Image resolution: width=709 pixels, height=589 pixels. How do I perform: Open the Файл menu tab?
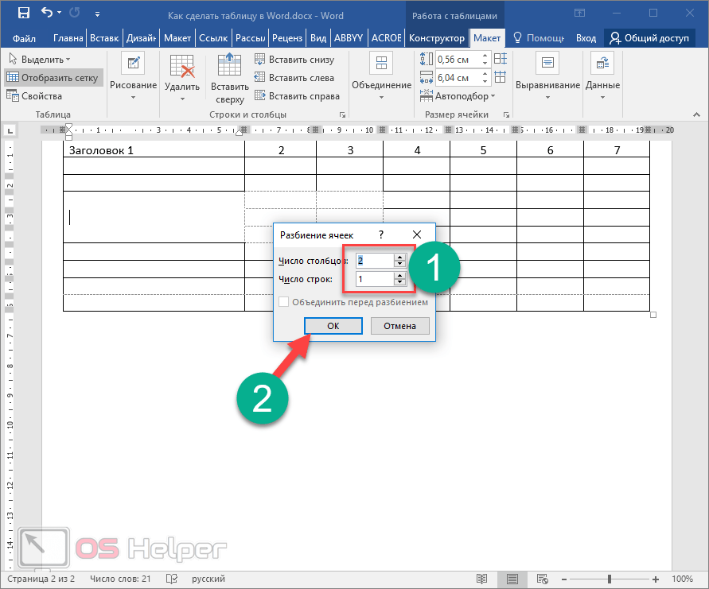click(x=25, y=38)
